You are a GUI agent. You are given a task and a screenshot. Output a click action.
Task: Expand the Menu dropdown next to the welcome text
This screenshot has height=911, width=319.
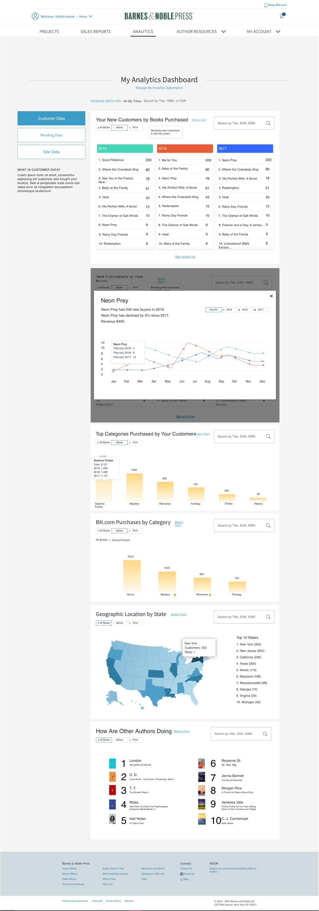[x=86, y=16]
